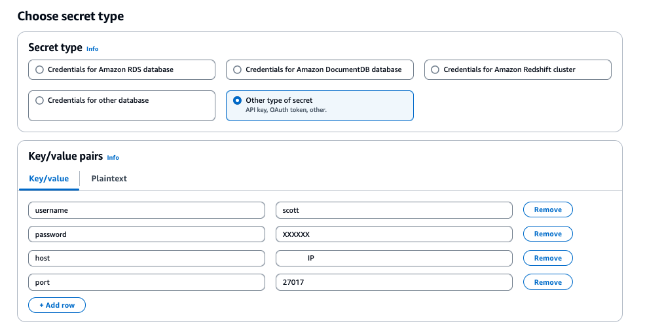
Task: Open Info link next to Key/value pairs
Action: 113,158
